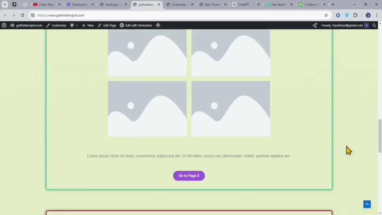Open the Howdy fzarefzare@gmail.com account menu
The image size is (382, 215).
click(345, 25)
